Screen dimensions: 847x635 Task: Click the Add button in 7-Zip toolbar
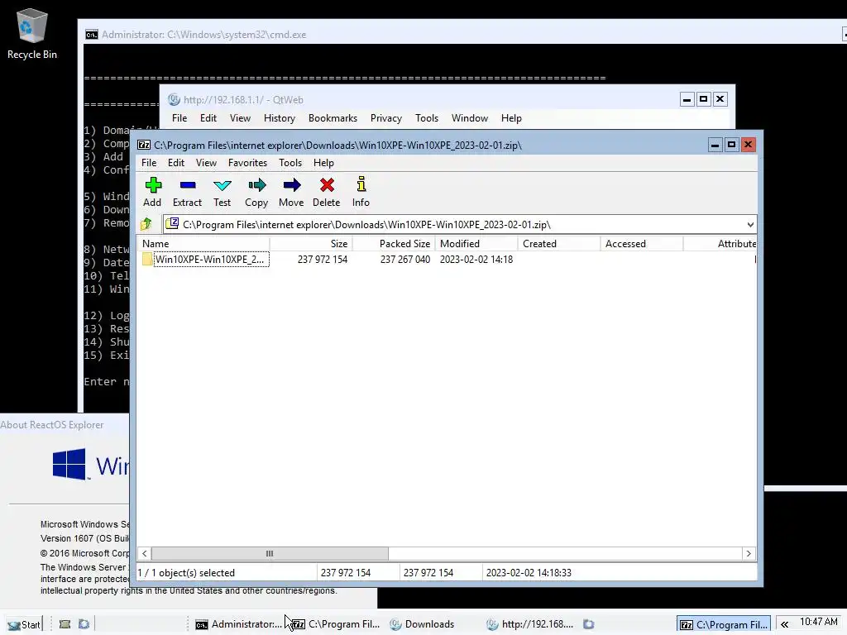153,192
